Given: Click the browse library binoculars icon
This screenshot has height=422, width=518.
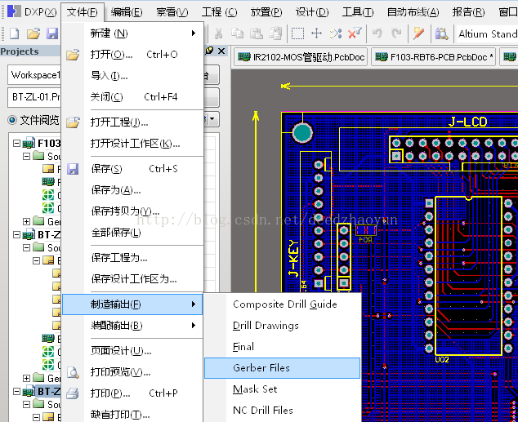Looking at the screenshot, I should (x=442, y=33).
